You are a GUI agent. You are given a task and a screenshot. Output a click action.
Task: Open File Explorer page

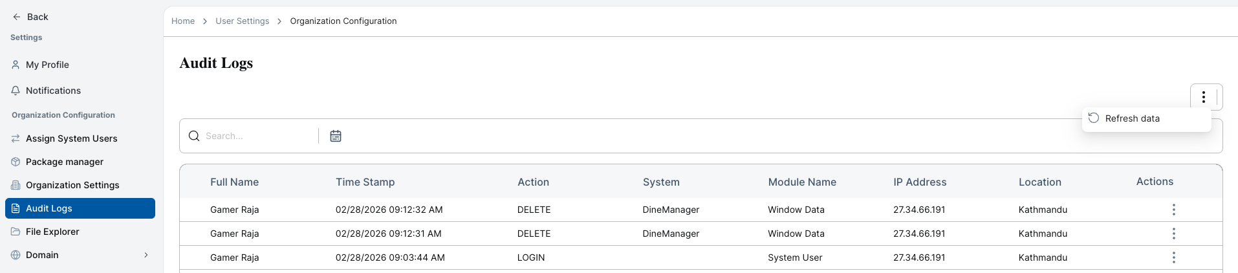[x=80, y=232]
